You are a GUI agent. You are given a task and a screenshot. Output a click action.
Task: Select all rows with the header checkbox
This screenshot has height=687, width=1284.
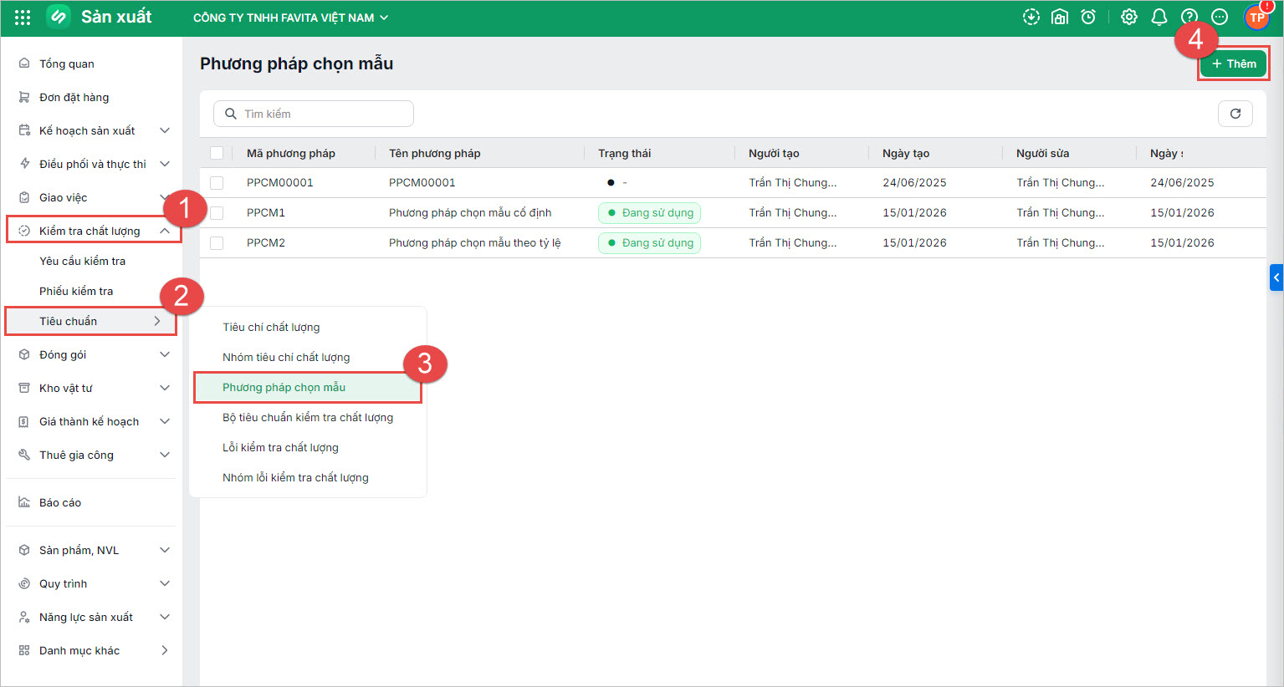tap(217, 153)
